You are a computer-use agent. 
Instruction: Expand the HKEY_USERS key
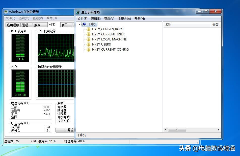(84, 44)
